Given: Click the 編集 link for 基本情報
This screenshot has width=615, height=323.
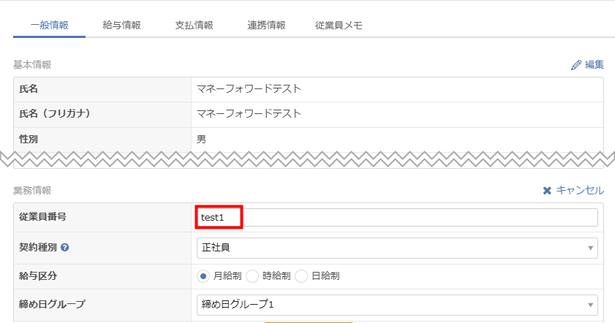Looking at the screenshot, I should pyautogui.click(x=594, y=65).
